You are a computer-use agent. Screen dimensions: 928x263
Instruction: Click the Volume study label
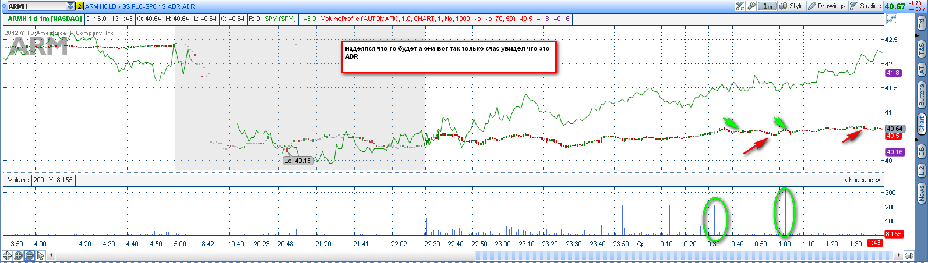[18, 180]
